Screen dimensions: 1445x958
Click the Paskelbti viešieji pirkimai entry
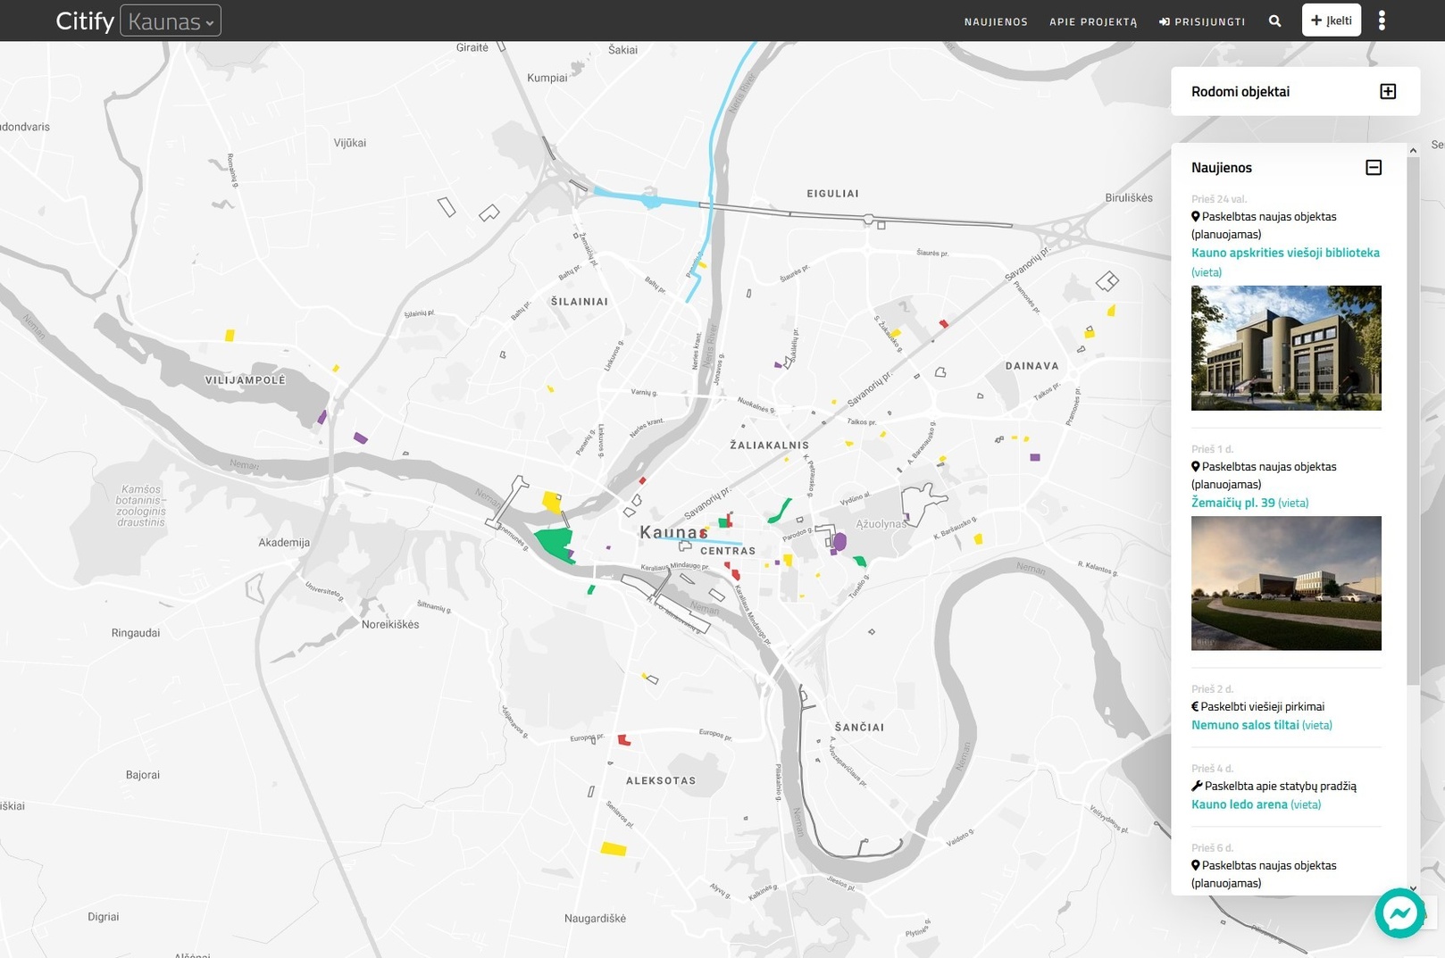pos(1262,706)
